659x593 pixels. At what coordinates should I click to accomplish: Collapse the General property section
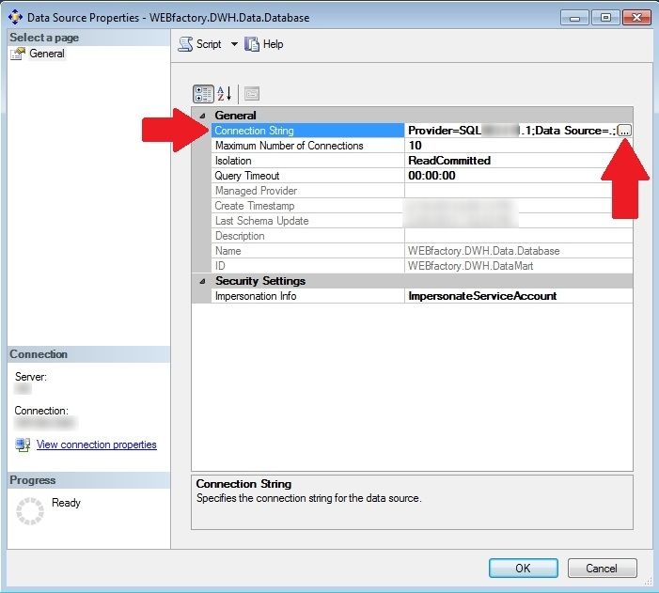point(202,116)
